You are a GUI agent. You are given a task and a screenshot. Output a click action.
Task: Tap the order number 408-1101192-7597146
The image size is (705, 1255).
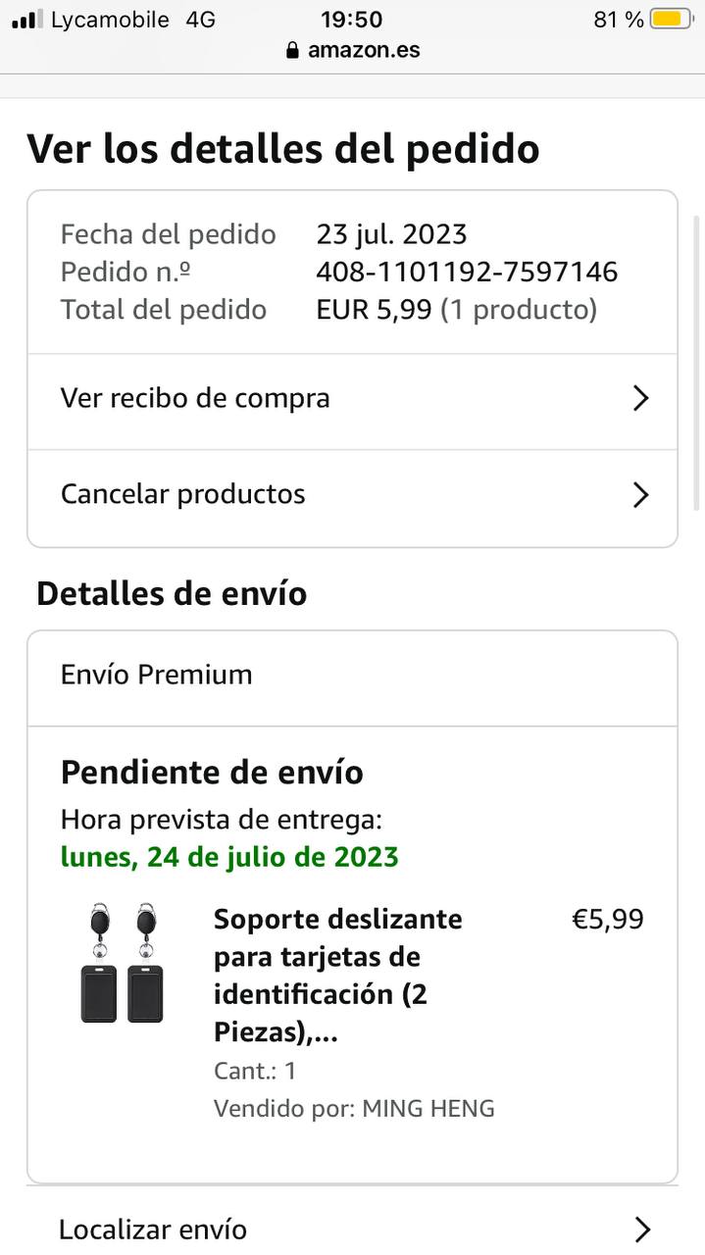(467, 272)
